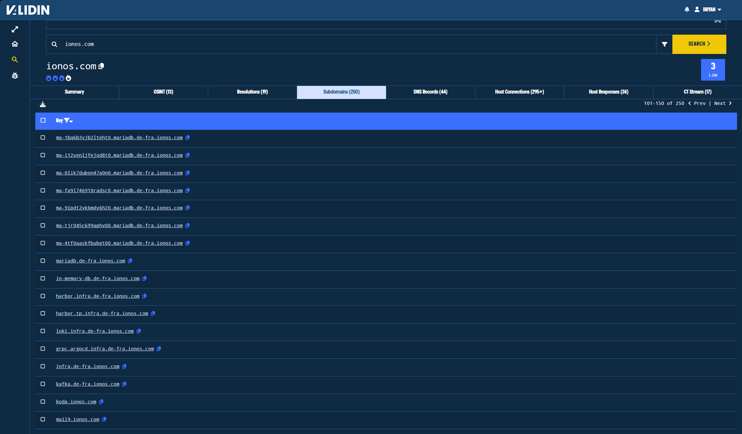Open the OSINT (13) tab
742x434 pixels.
click(163, 92)
